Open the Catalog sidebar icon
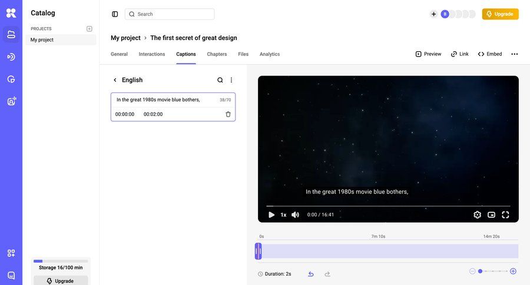The image size is (530, 285). pos(11,35)
